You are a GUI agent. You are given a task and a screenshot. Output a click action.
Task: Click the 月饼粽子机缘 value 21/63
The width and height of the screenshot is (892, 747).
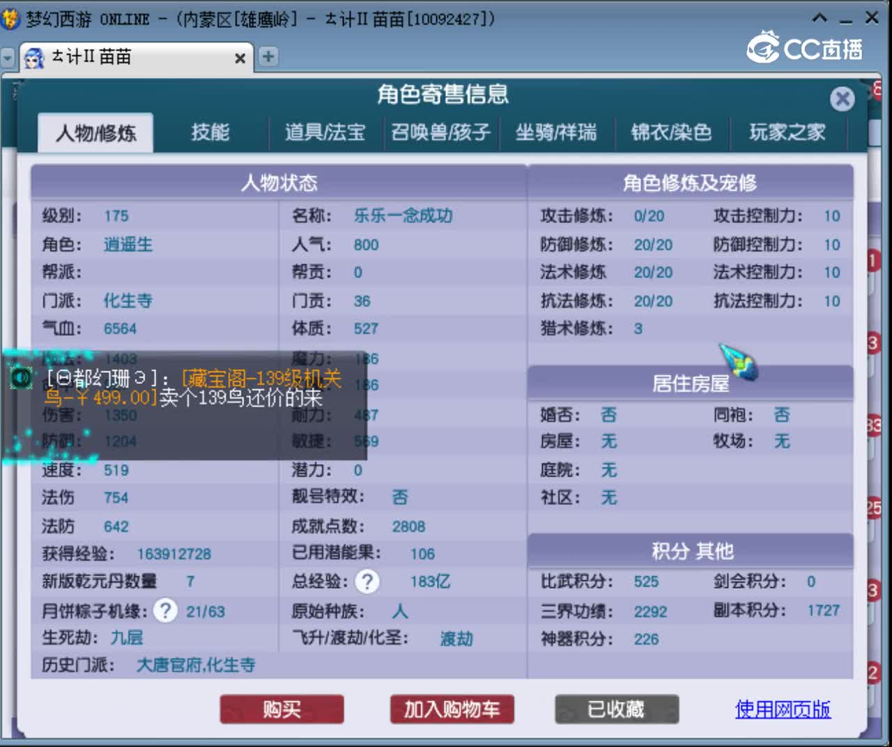206,612
